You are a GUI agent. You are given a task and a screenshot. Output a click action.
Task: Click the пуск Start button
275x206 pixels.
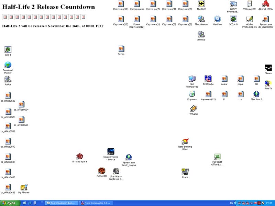pyautogui.click(x=10, y=203)
